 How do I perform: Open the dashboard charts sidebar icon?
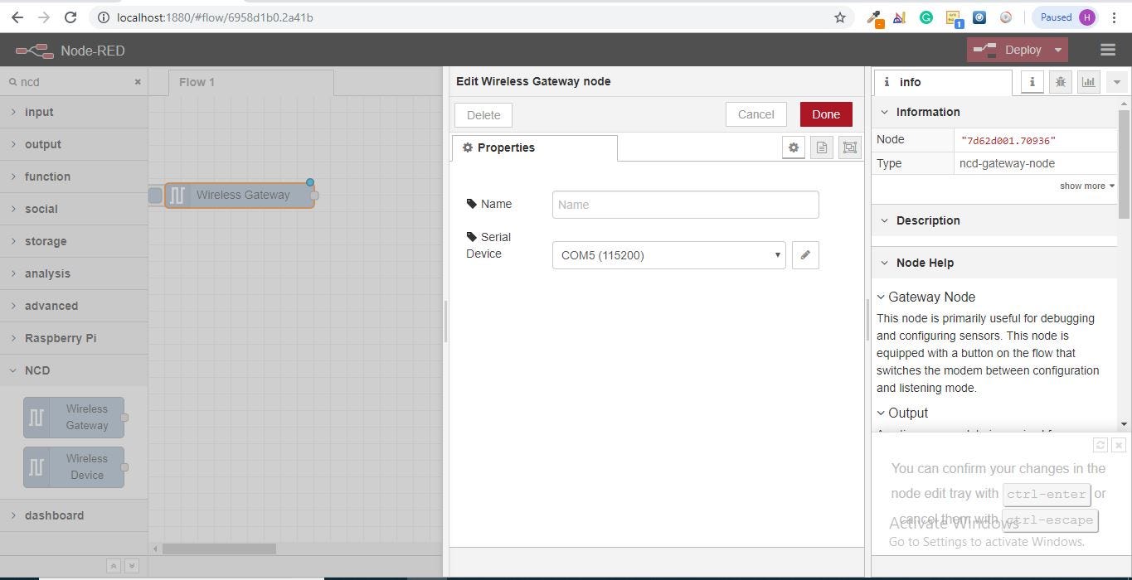point(1088,82)
